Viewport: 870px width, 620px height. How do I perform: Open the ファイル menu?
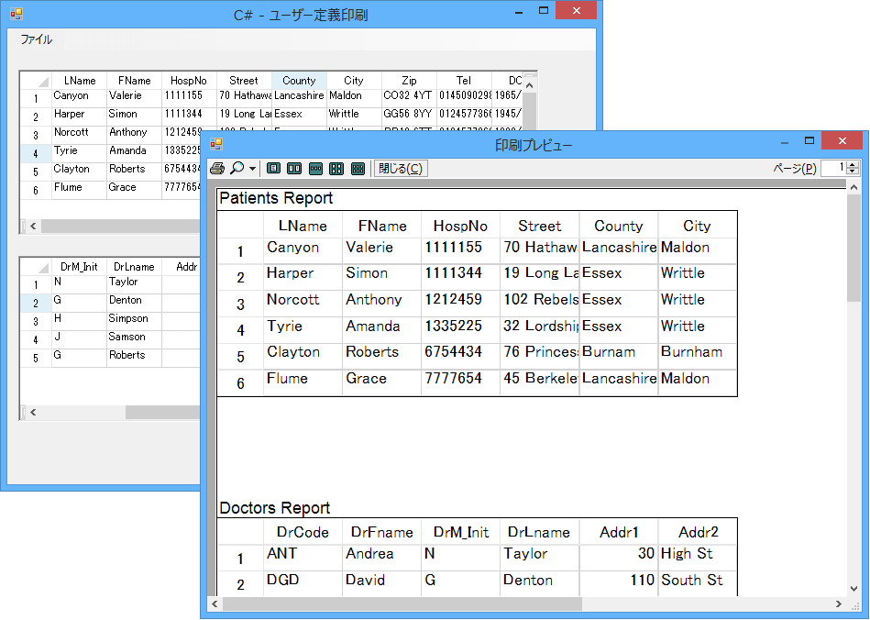click(x=36, y=39)
